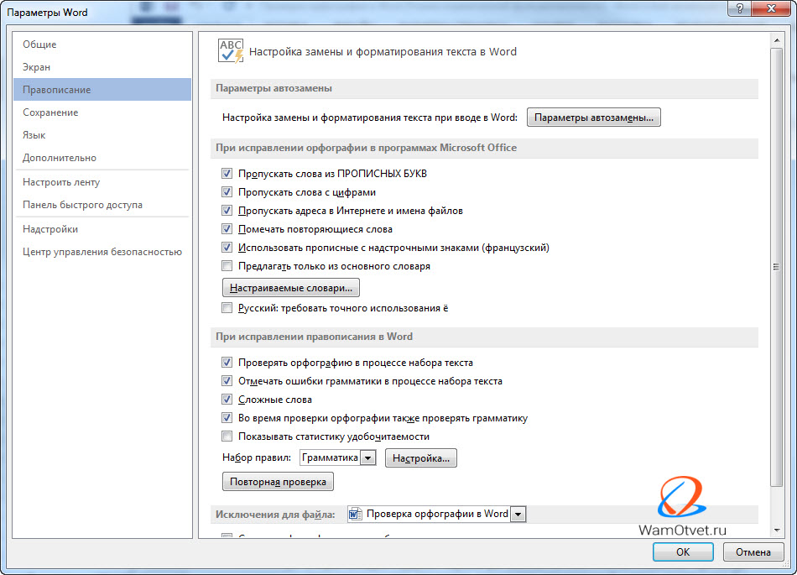Open Панель быстрого доступа settings
The height and width of the screenshot is (575, 797).
[x=102, y=205]
